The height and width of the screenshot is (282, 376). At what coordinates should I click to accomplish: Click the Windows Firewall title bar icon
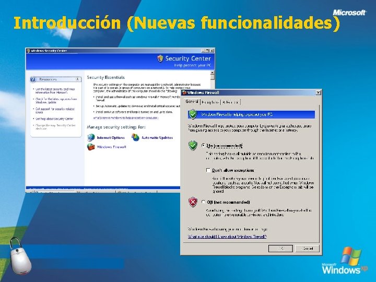(x=184, y=92)
